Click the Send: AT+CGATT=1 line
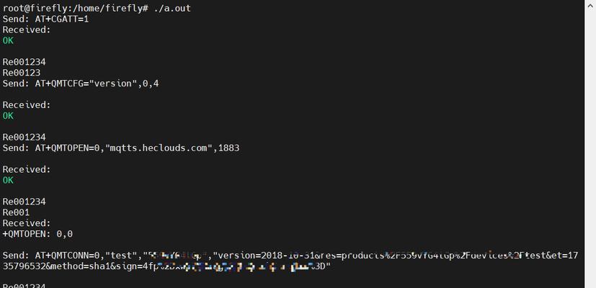This screenshot has height=288, width=596. [45, 19]
